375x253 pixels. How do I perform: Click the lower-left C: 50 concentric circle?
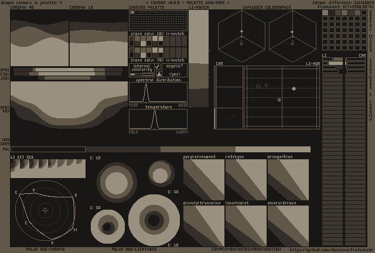pos(108,227)
